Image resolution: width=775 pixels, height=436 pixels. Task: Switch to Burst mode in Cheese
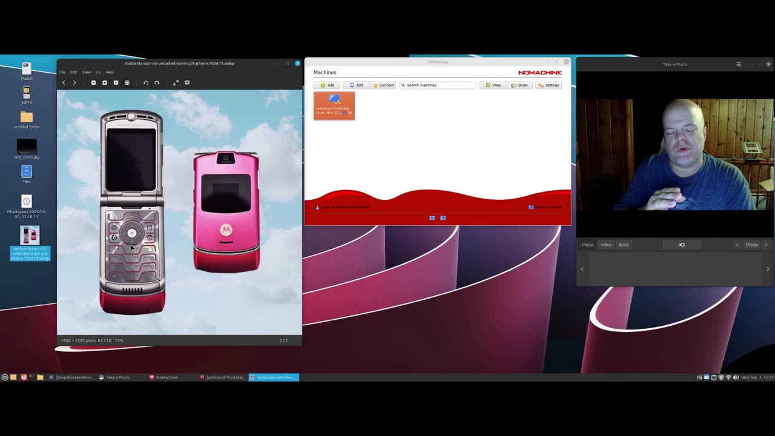click(x=624, y=245)
